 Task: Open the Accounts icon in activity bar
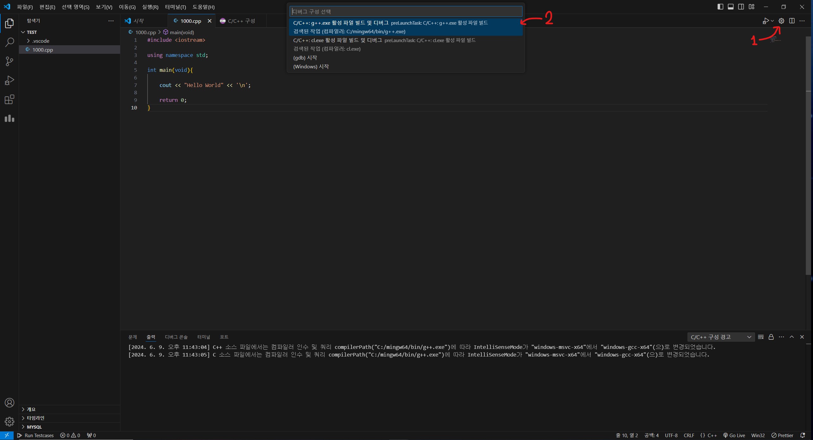pos(10,403)
